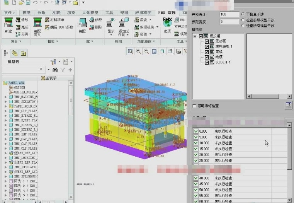Open the 斜顶机构 dropdown arrow

click(157, 27)
